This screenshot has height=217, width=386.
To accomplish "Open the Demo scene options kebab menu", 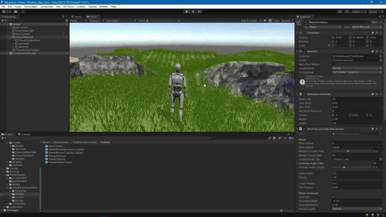I will (67, 25).
